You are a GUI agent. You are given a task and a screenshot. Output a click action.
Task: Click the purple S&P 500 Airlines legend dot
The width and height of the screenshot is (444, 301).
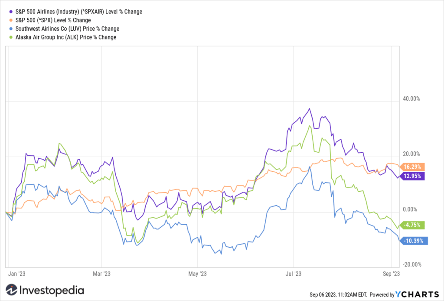click(x=11, y=12)
